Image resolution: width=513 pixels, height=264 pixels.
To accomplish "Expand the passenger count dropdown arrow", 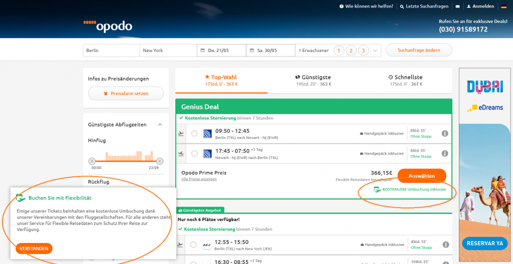I will 376,50.
